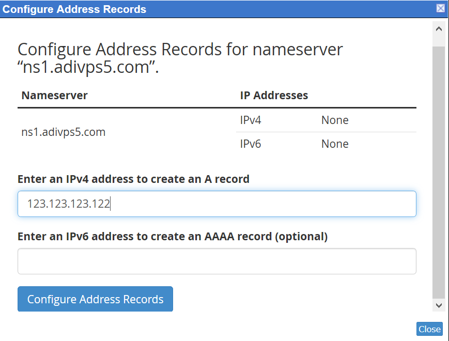Click the X icon on the title bar
Screen dimensions: 449x341
pyautogui.click(x=440, y=8)
